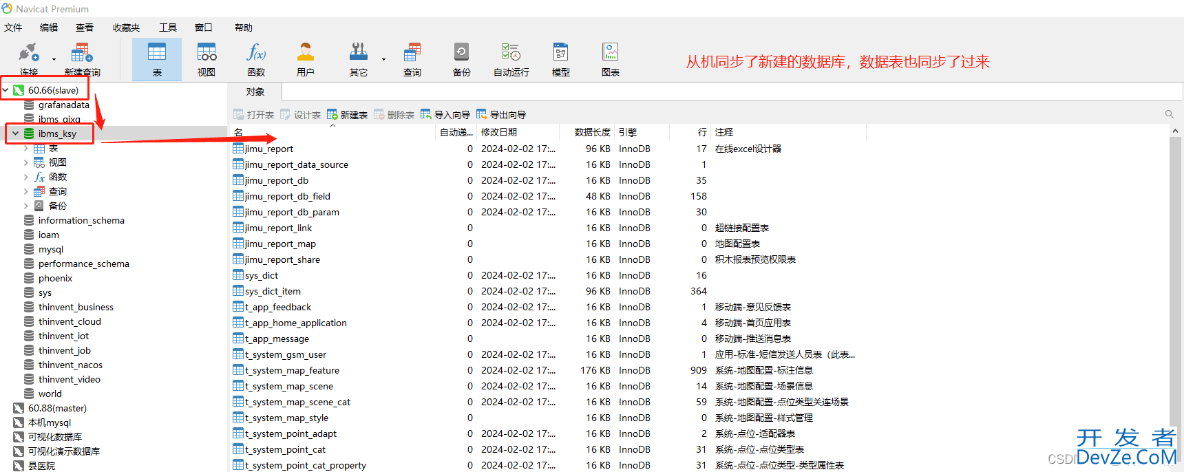Select the information_schema database
The height and width of the screenshot is (472, 1184).
point(81,220)
